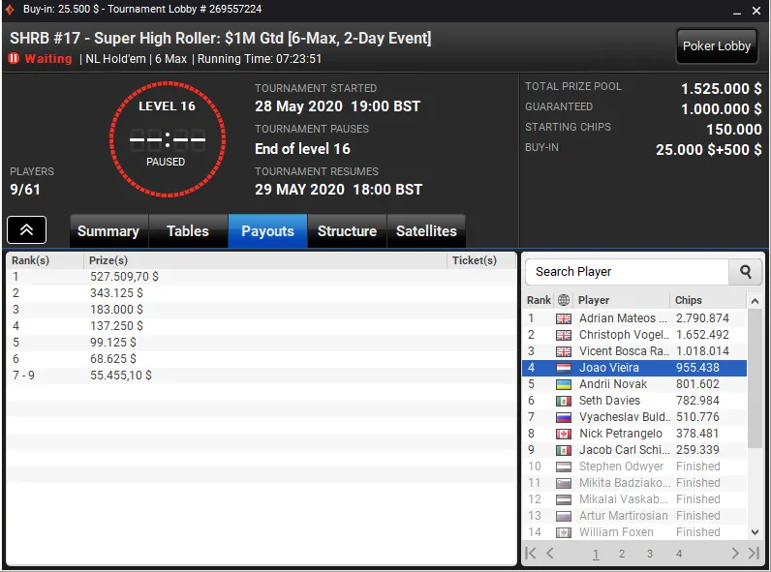Screen dimensions: 771x572
Task: Open the Satellites tab
Action: click(x=426, y=231)
